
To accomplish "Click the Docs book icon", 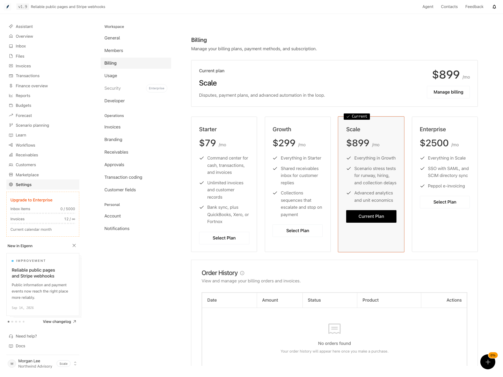I will pos(11,346).
